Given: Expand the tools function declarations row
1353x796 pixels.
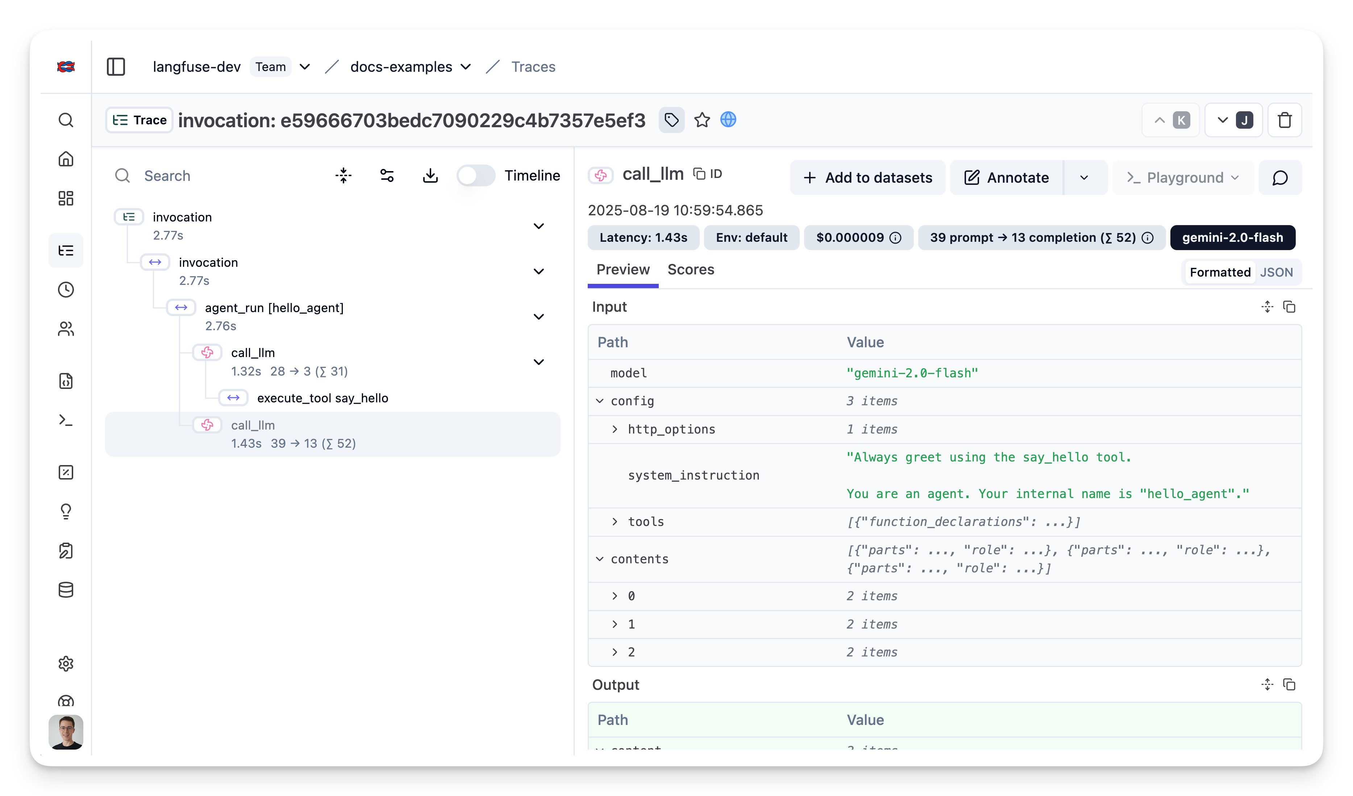Looking at the screenshot, I should click(x=615, y=522).
